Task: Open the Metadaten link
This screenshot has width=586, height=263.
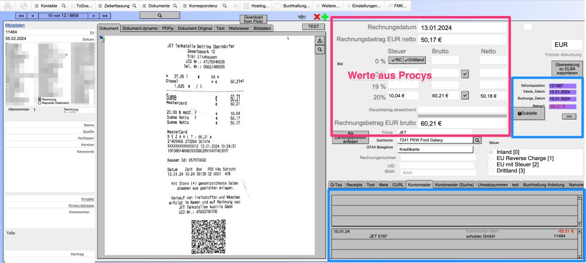Action: [15, 25]
